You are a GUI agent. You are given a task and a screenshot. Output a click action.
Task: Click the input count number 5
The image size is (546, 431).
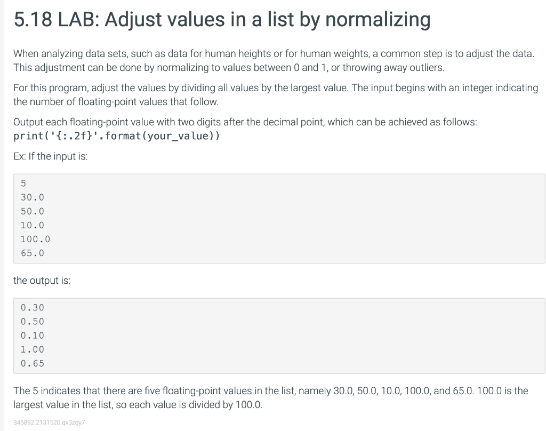pyautogui.click(x=23, y=183)
